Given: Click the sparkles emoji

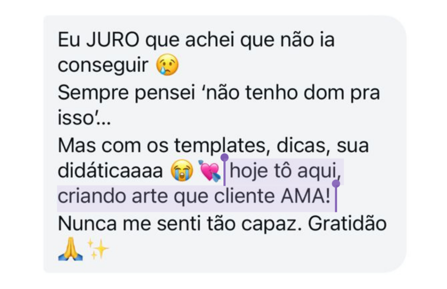Looking at the screenshot, I should [x=97, y=249].
